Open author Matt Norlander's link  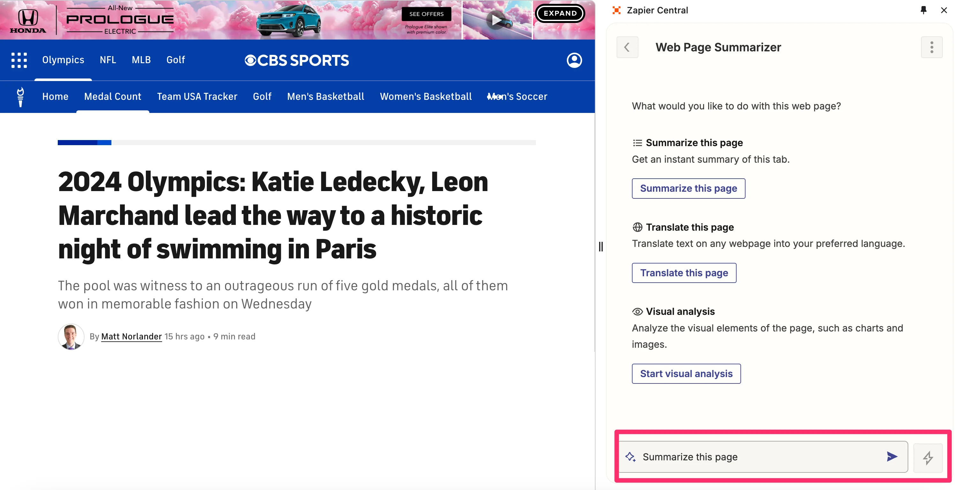(131, 337)
